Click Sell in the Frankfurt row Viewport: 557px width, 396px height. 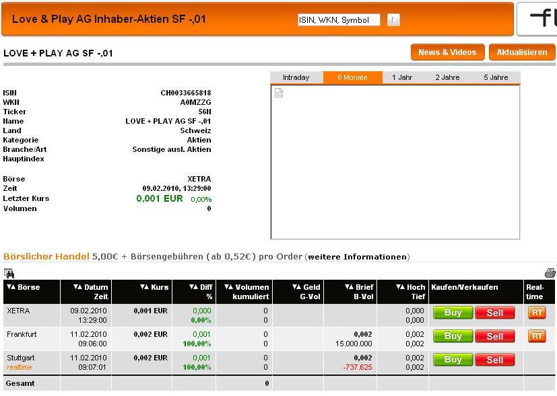[495, 336]
